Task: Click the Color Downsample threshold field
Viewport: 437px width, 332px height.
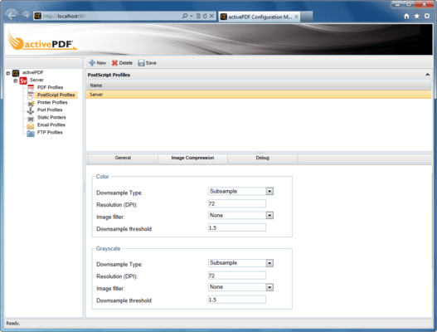Action: [237, 227]
